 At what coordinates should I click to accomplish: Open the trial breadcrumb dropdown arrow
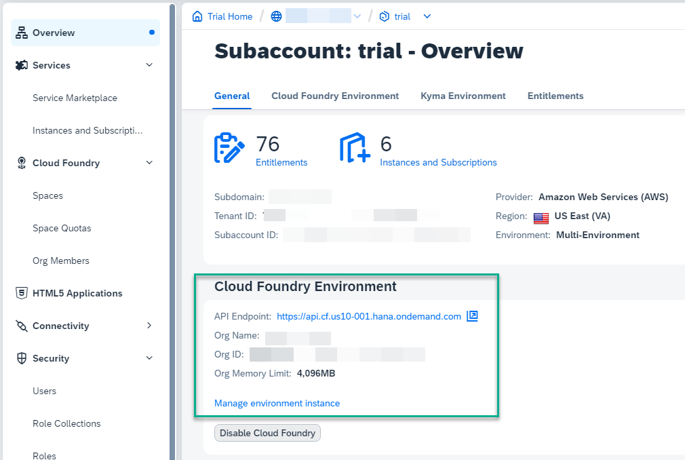(427, 16)
